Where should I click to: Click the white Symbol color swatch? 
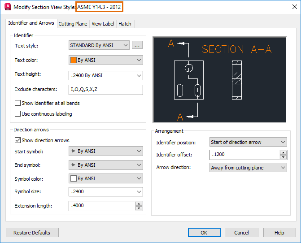pos(74,178)
